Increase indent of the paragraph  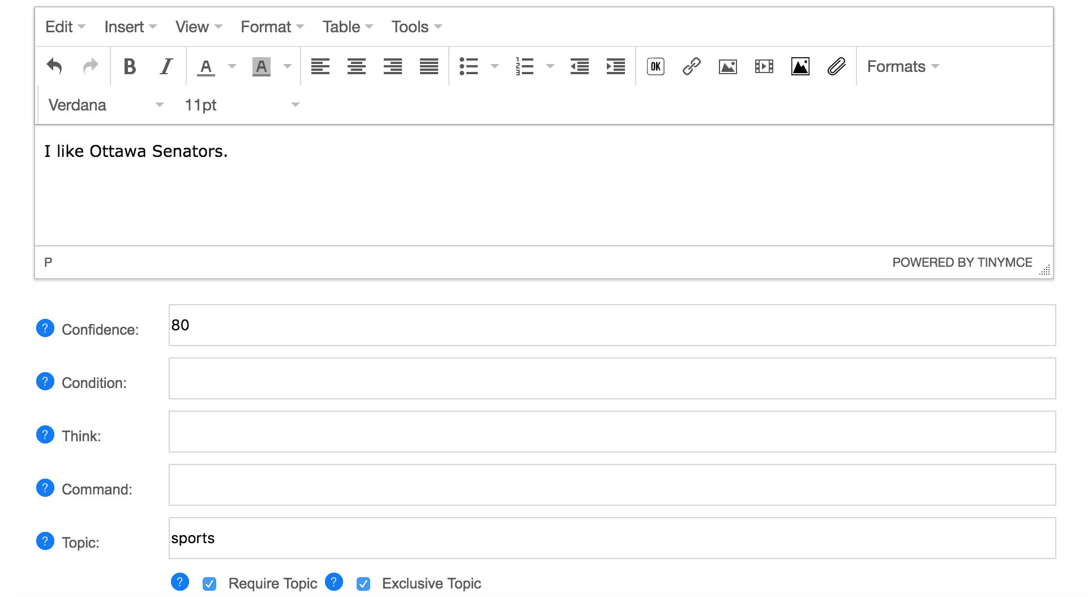pyautogui.click(x=615, y=66)
